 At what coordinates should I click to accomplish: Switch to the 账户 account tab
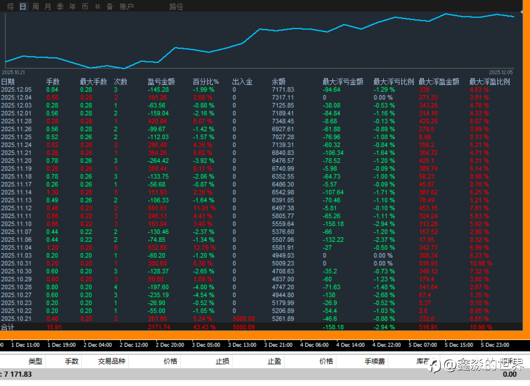pyautogui.click(x=126, y=7)
